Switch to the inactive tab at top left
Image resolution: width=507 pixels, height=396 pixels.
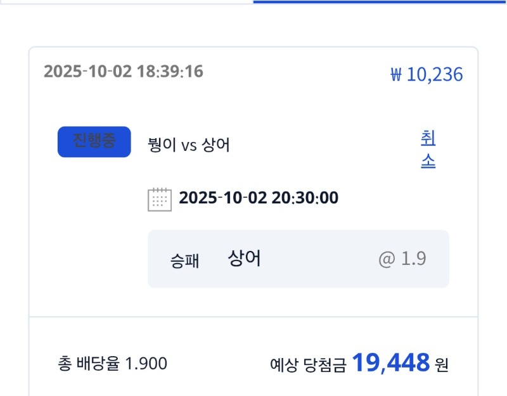[x=127, y=2]
